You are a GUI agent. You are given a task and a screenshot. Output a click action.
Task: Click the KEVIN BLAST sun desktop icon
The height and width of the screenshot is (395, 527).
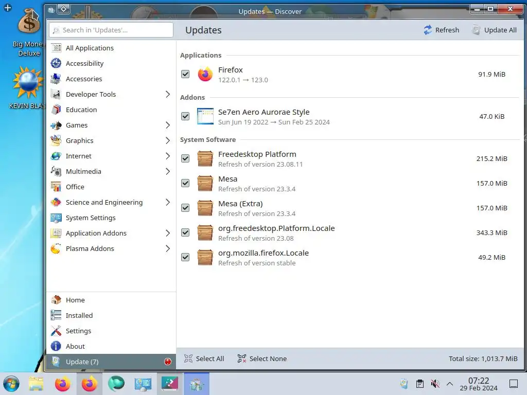tap(28, 83)
